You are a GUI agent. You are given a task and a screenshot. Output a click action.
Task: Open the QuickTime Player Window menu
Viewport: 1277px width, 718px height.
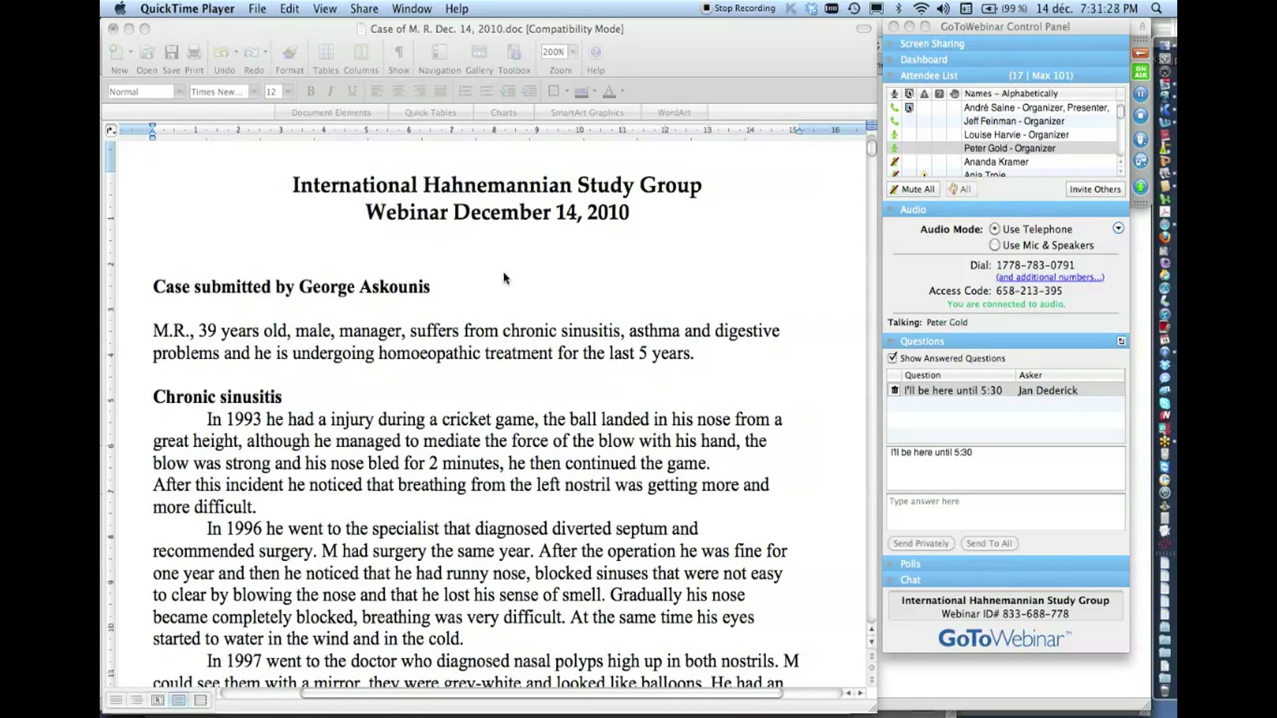411,9
